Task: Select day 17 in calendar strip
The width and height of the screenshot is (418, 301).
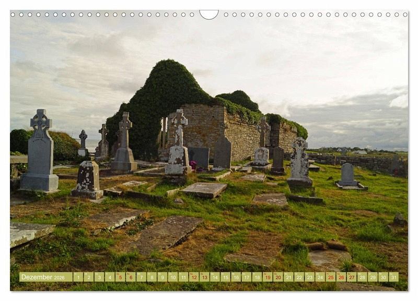Action: (x=247, y=277)
